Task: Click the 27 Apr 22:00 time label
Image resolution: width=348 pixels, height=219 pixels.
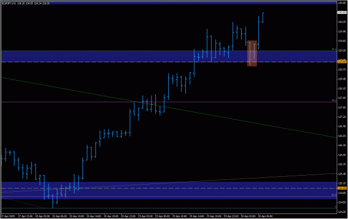Action: [25, 216]
